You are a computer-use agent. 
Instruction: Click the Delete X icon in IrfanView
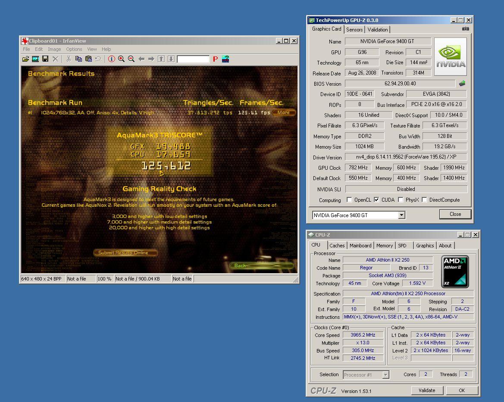coord(55,59)
